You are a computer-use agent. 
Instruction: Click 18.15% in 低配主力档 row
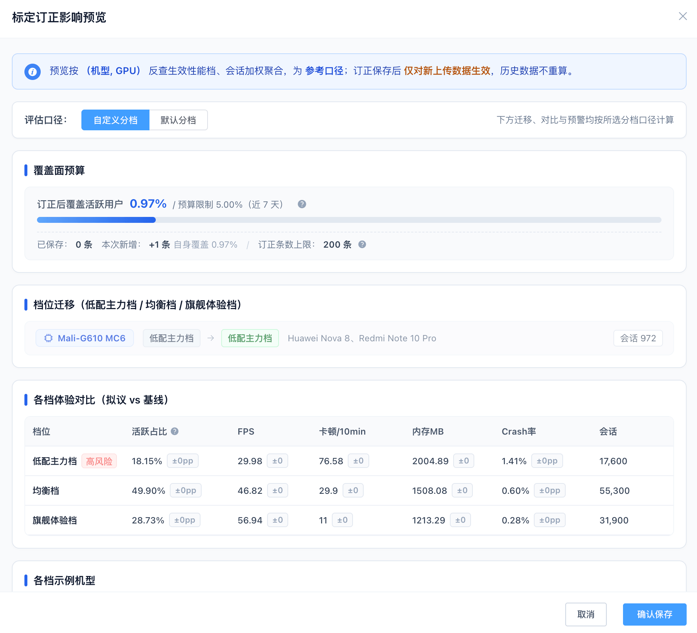pyautogui.click(x=147, y=461)
